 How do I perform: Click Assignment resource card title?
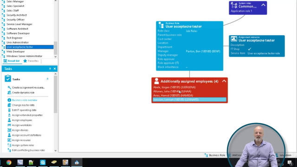click(257, 40)
